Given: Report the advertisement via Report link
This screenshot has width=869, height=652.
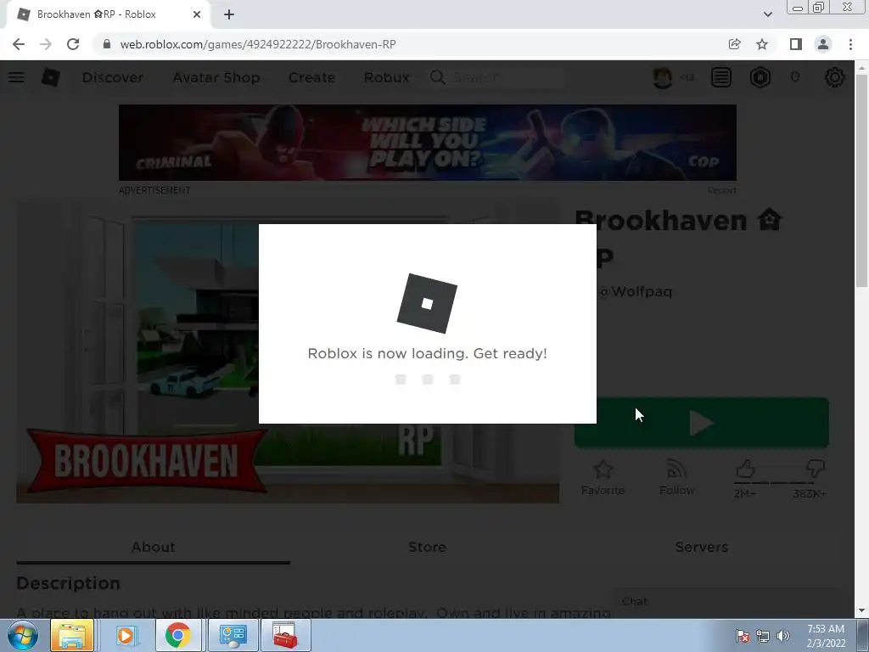Looking at the screenshot, I should click(721, 190).
